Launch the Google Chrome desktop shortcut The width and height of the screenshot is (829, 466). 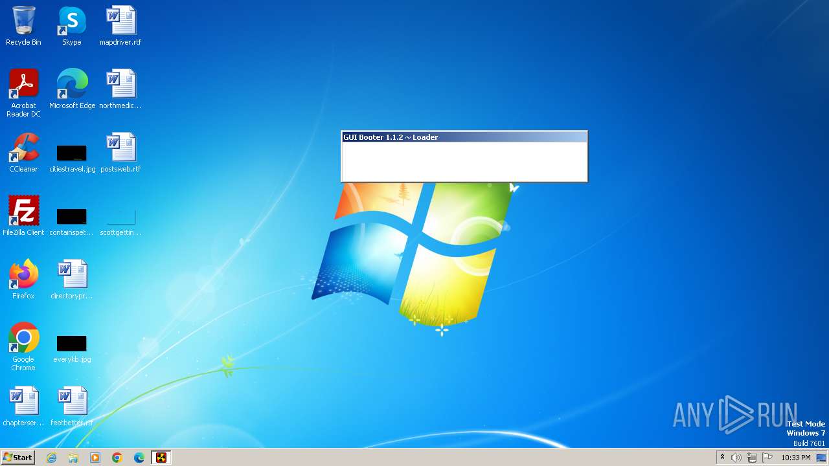(x=23, y=346)
